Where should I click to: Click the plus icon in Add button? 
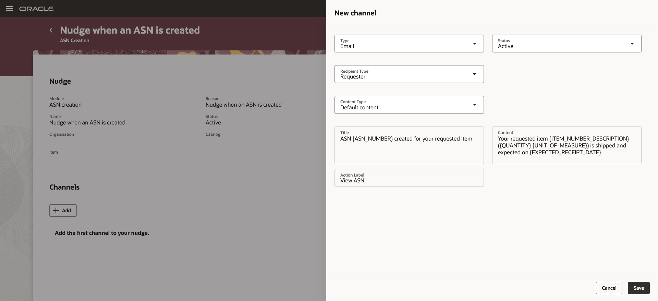point(56,210)
